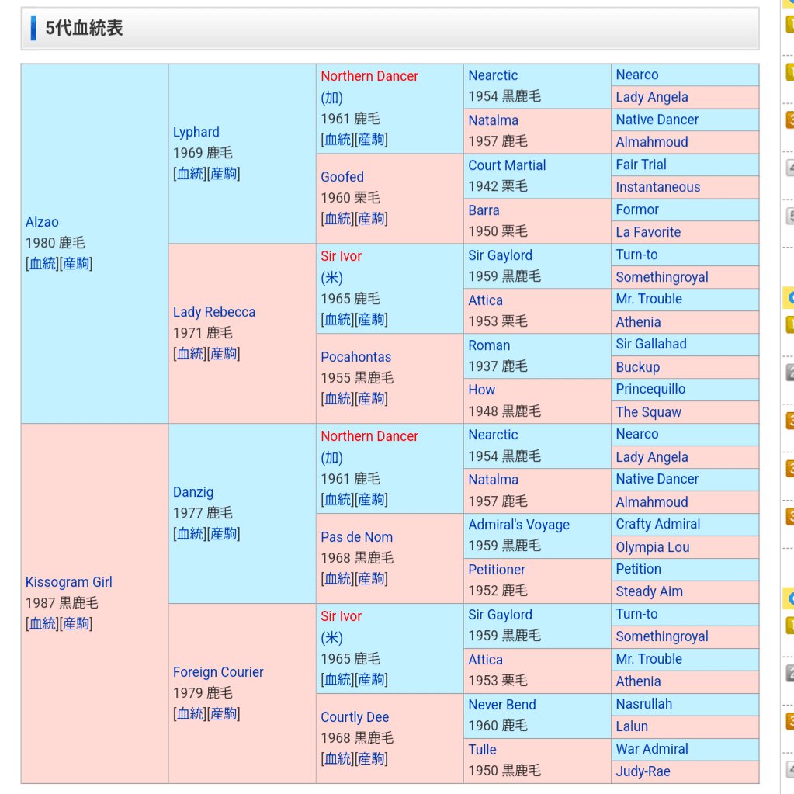794x794 pixels.
Task: Open the Admiral's Voyage link
Action: tap(518, 525)
